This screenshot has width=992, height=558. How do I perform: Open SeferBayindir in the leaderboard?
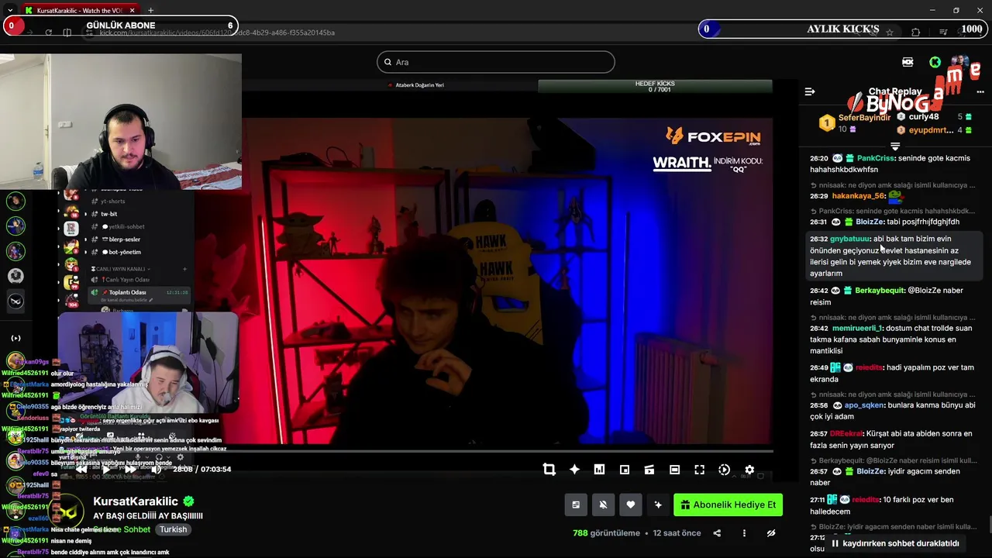864,118
